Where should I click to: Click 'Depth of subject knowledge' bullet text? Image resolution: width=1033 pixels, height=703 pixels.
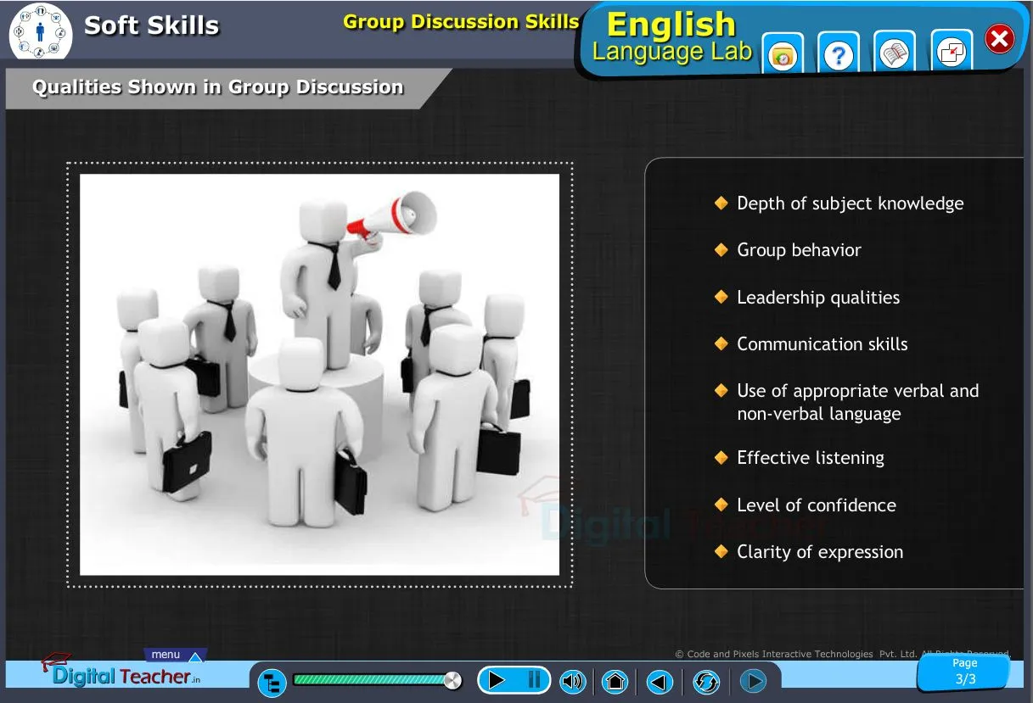(x=850, y=204)
